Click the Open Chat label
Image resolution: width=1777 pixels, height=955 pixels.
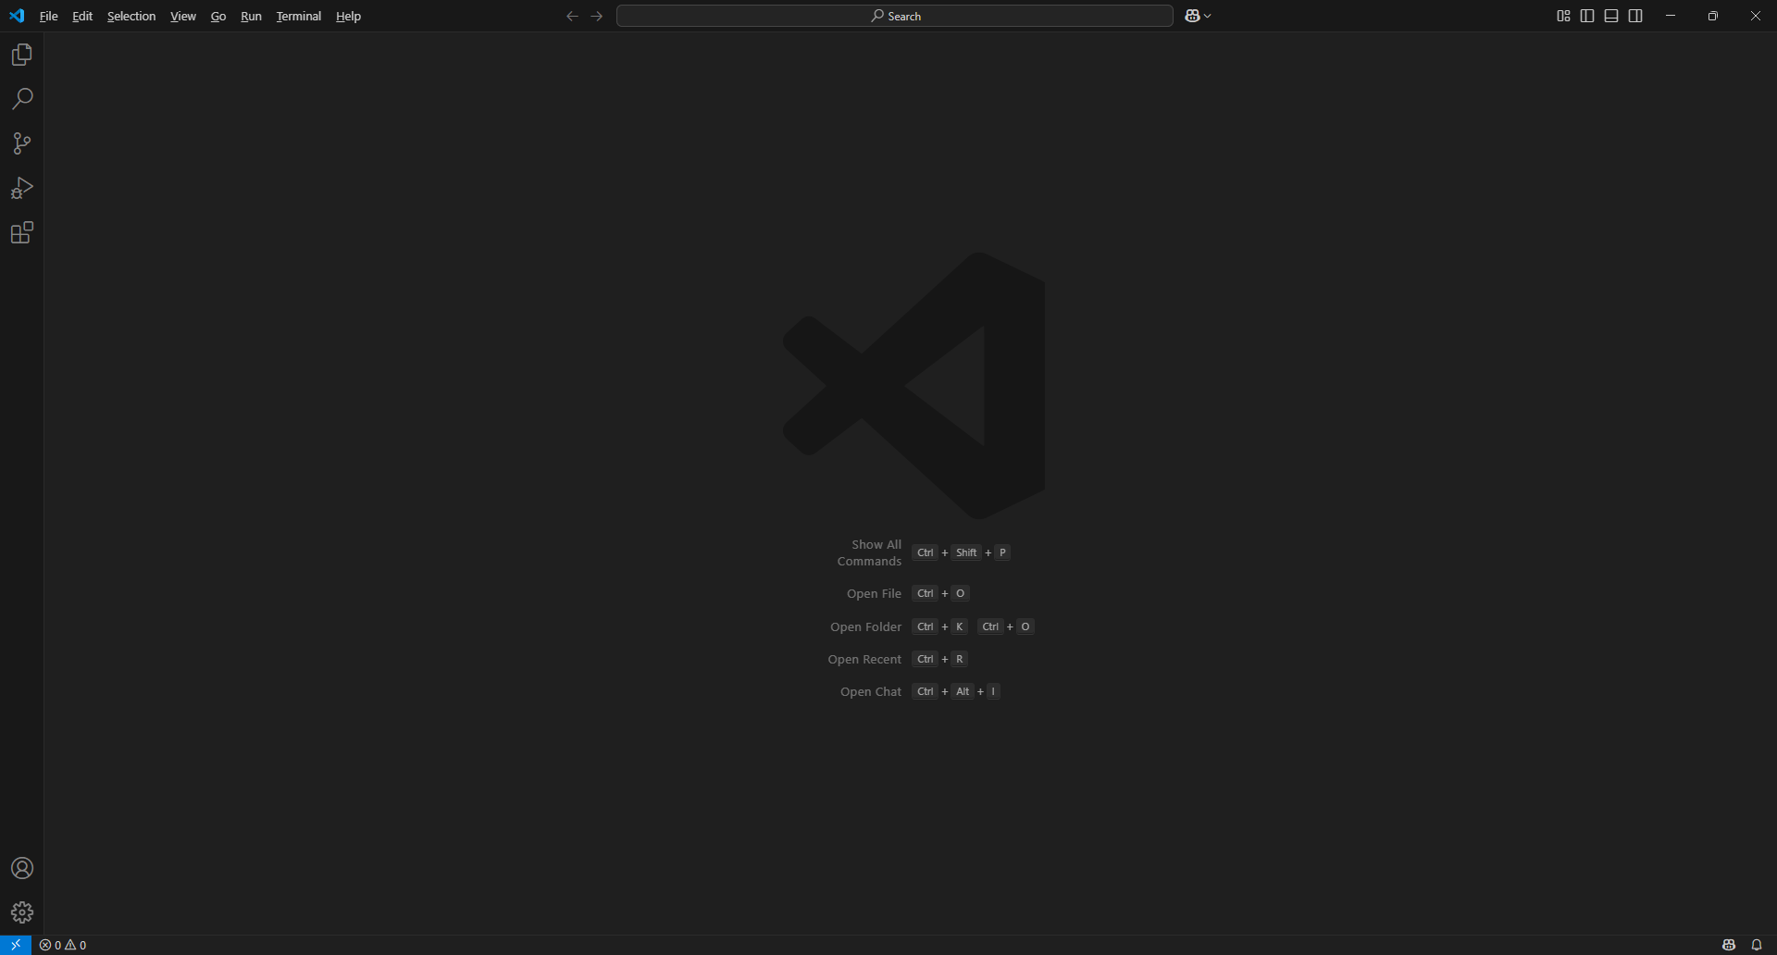[871, 691]
